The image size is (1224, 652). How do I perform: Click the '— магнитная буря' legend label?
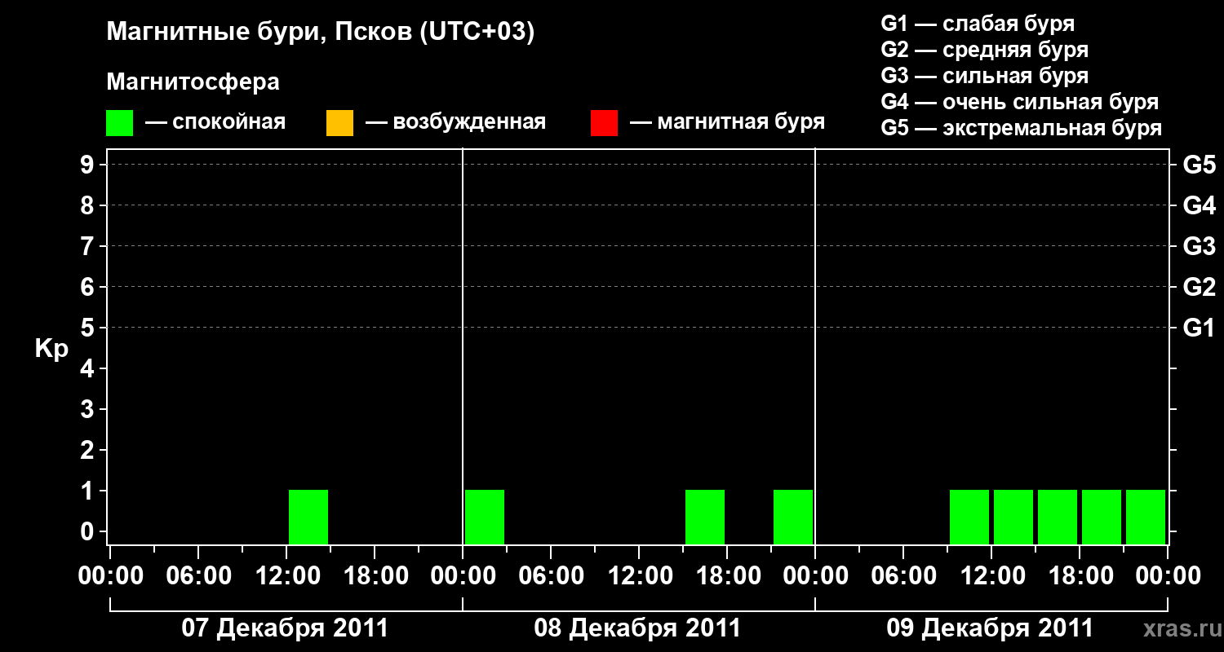(x=727, y=122)
